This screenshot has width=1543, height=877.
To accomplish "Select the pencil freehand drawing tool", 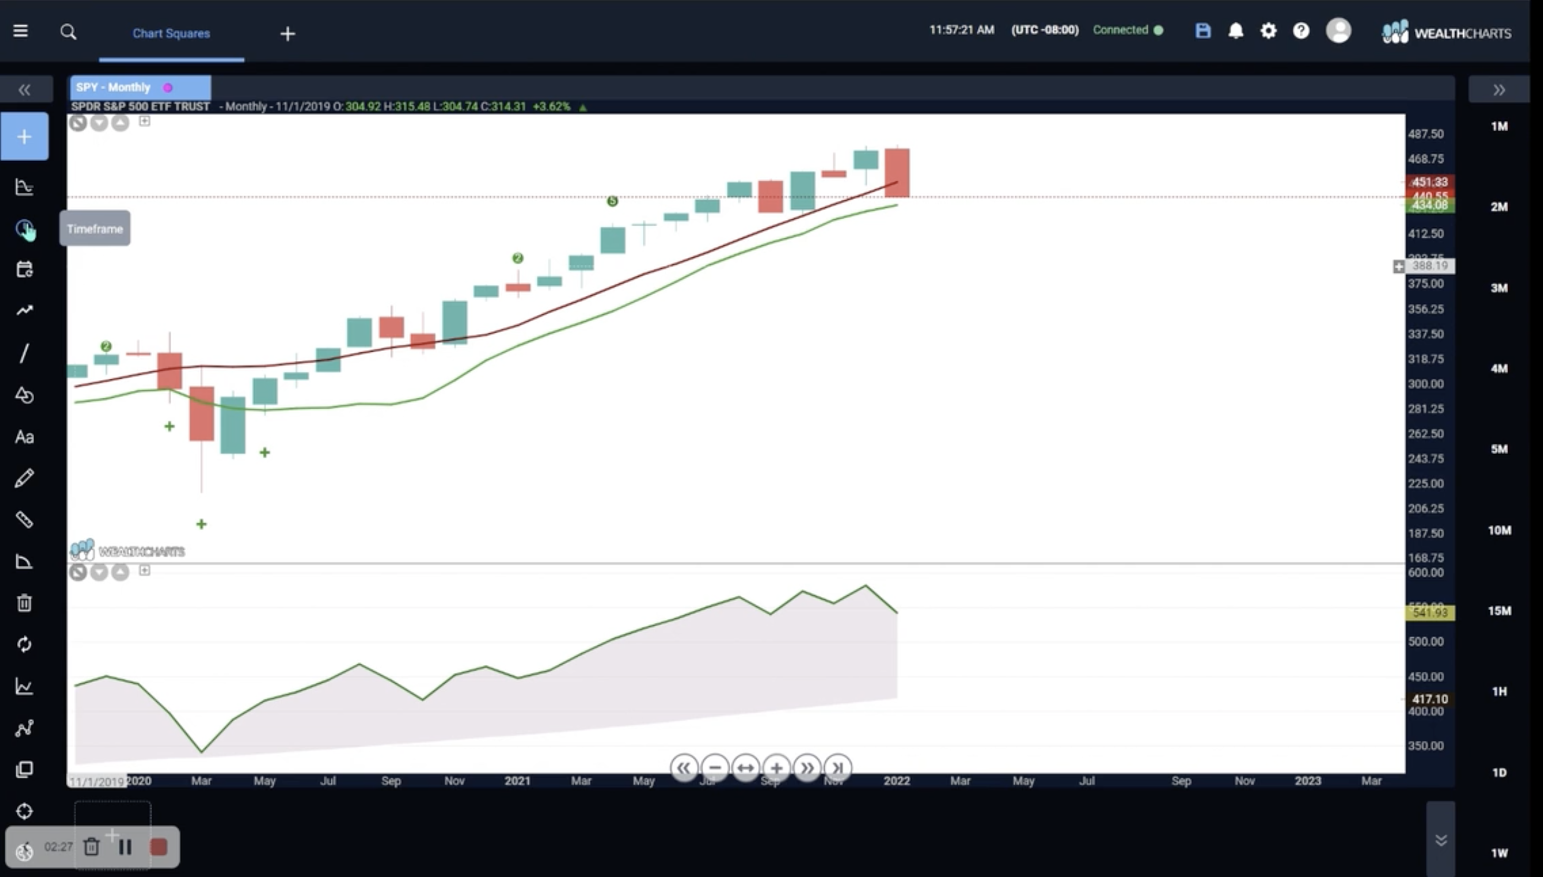I will click(x=24, y=478).
